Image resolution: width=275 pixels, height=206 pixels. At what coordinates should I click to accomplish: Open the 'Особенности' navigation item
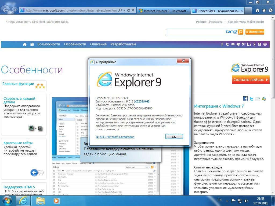(x=75, y=44)
